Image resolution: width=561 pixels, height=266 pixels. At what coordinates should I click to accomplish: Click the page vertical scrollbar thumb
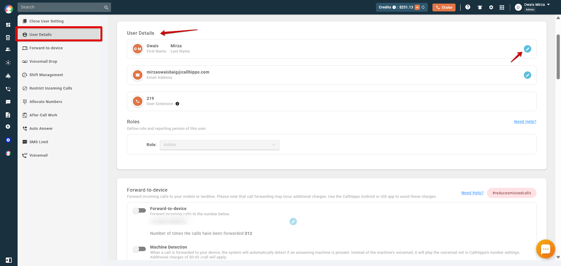(558, 57)
